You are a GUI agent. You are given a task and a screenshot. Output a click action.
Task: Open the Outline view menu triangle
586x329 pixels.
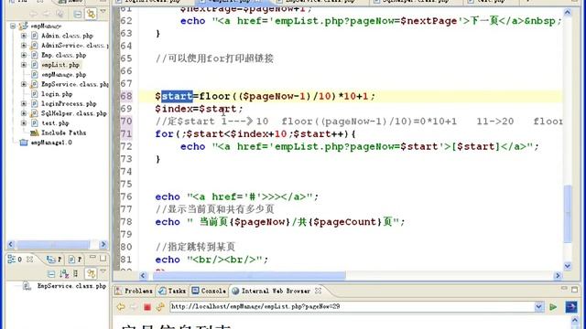tap(103, 272)
